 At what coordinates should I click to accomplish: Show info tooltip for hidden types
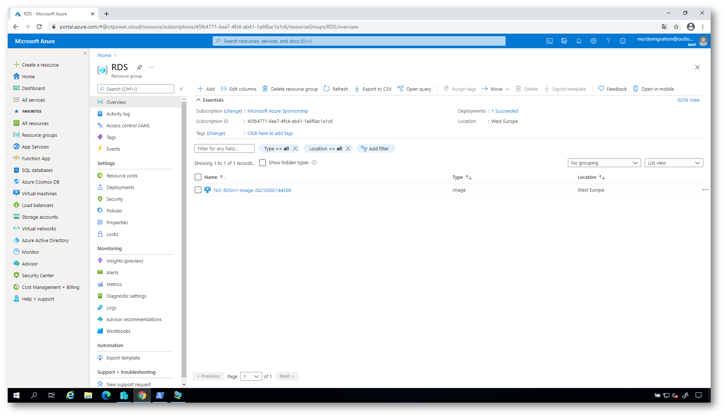(314, 163)
